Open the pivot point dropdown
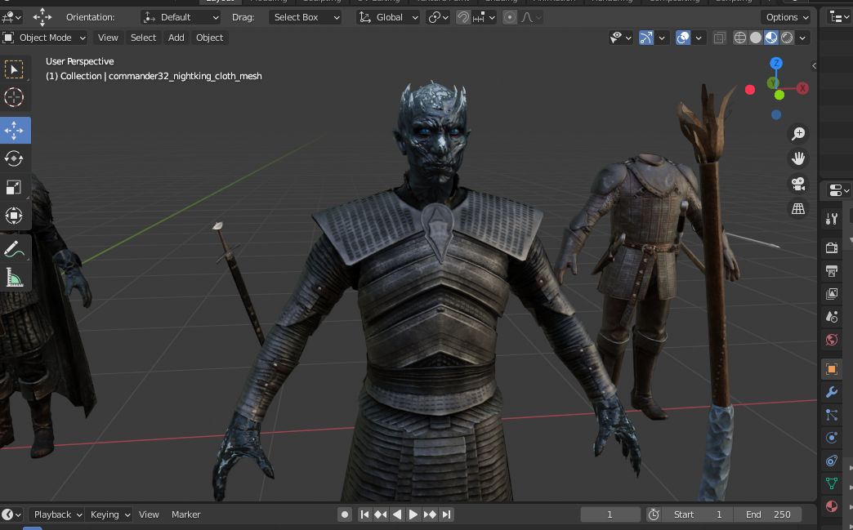 438,17
